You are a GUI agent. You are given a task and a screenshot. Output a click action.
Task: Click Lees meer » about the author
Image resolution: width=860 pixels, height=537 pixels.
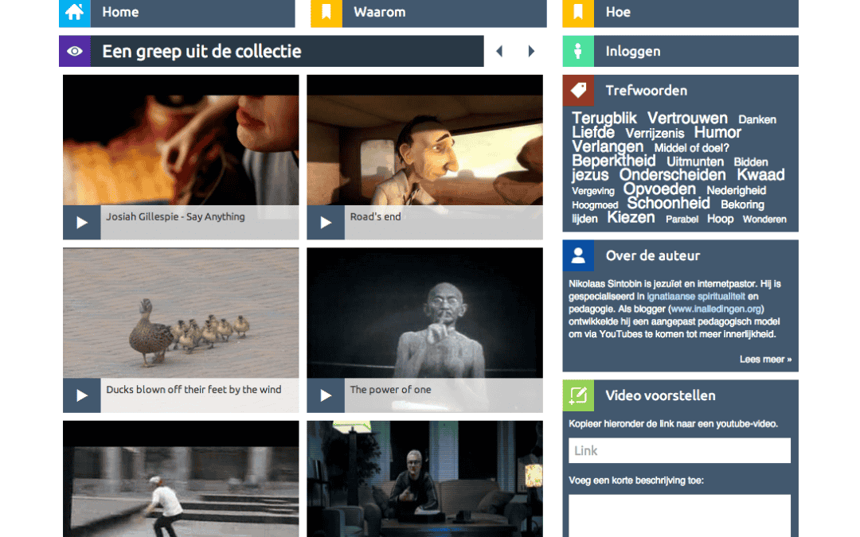(765, 360)
